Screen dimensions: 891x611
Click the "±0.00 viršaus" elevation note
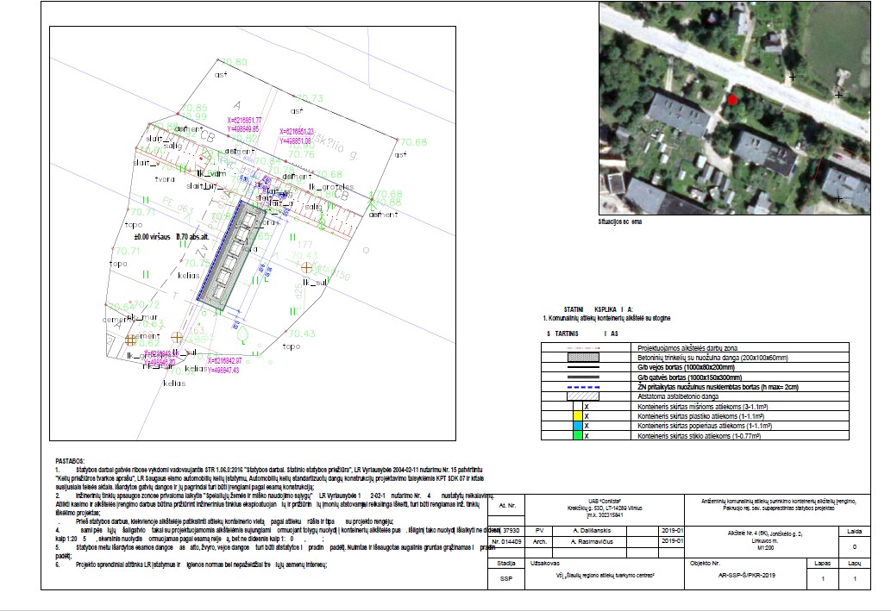point(153,237)
